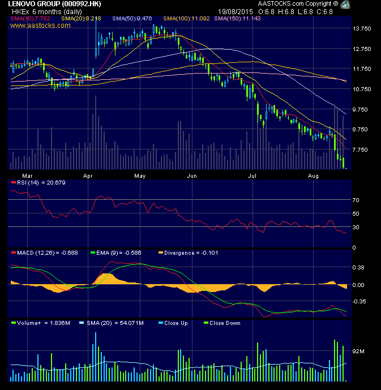The image size is (381, 390).
Task: Click the SMA(20):8.218 legend
Action: 81,19
